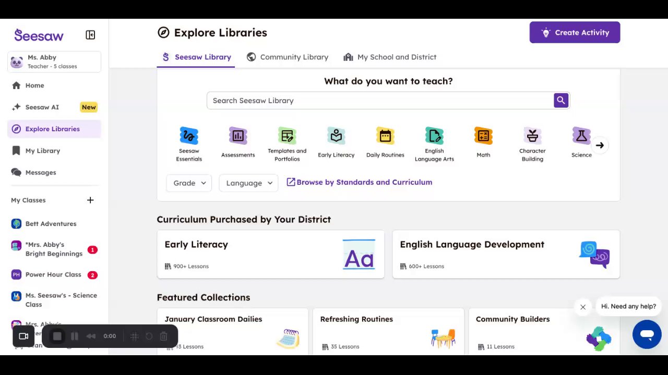Switch to My School and District tab
This screenshot has width=668, height=375.
tap(390, 57)
